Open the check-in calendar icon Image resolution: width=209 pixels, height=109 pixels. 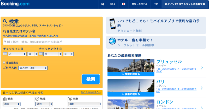(x=5, y=53)
